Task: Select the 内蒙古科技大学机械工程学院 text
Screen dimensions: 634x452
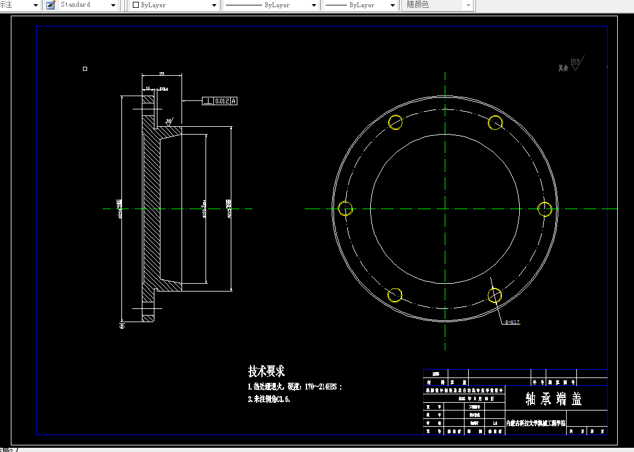Action: tap(536, 423)
